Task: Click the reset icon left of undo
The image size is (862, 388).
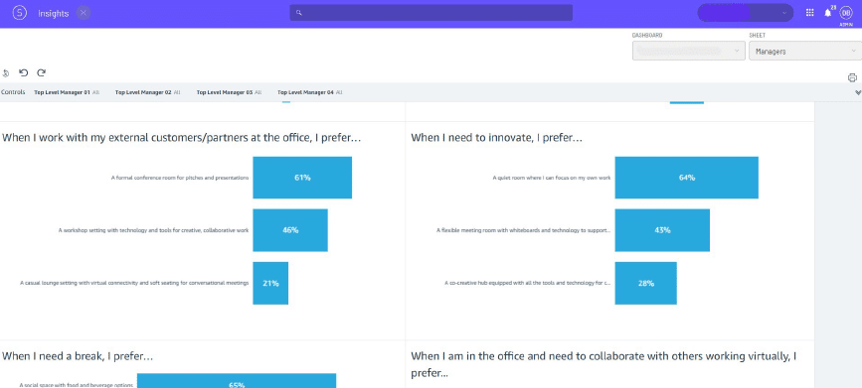Action: point(6,73)
